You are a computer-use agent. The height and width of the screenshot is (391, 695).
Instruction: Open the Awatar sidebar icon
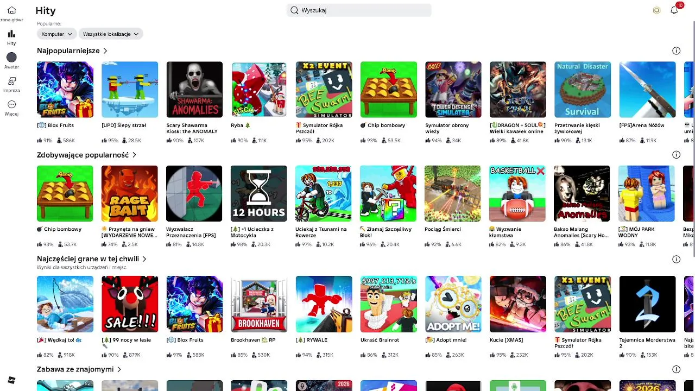click(x=11, y=57)
